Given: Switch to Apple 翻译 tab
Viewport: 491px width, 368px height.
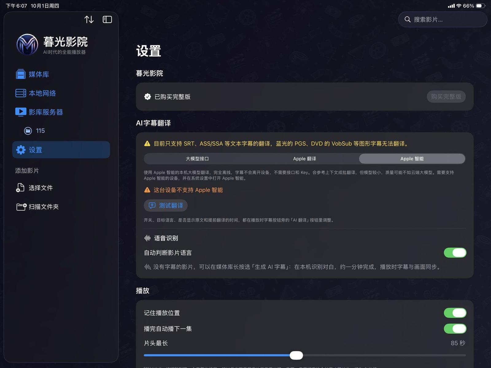Looking at the screenshot, I should [305, 159].
